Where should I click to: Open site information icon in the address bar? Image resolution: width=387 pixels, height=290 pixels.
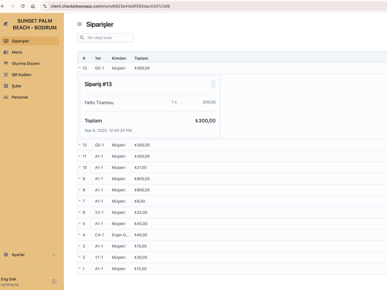[45, 6]
